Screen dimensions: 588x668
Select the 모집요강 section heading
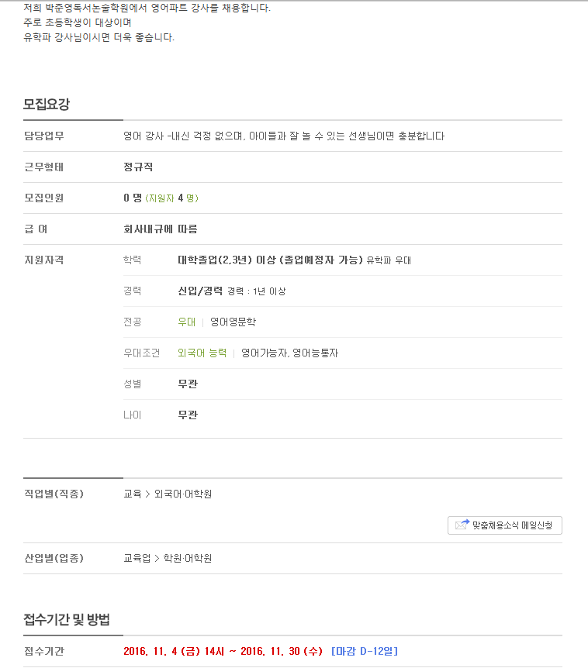tap(47, 104)
